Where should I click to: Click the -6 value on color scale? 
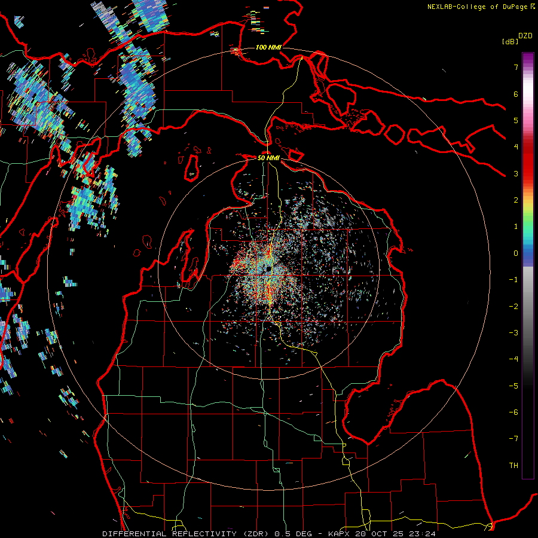(513, 412)
